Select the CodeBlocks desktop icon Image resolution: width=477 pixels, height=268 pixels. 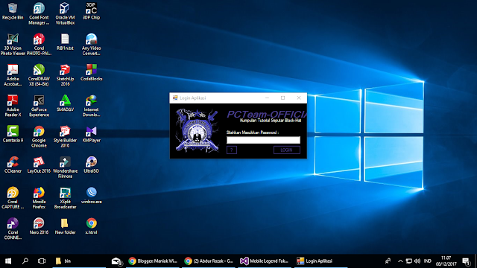(x=91, y=73)
